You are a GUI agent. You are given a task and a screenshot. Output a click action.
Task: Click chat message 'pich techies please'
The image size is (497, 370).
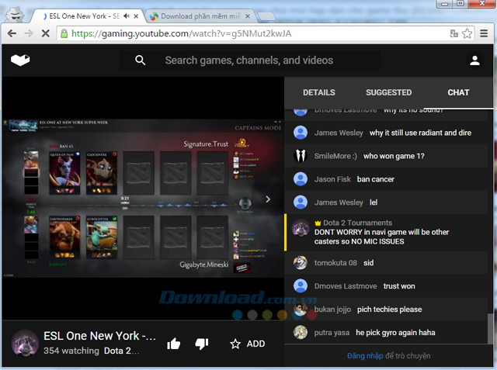(x=389, y=309)
